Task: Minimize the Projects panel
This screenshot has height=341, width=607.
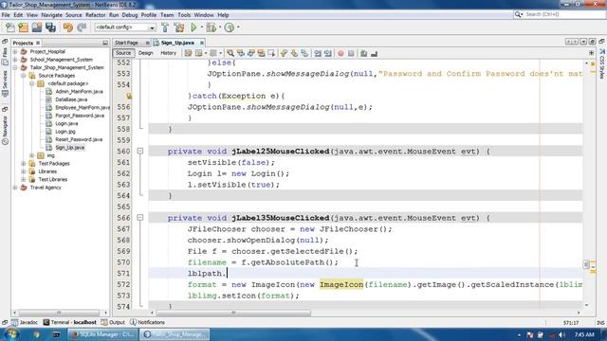Action: point(105,43)
